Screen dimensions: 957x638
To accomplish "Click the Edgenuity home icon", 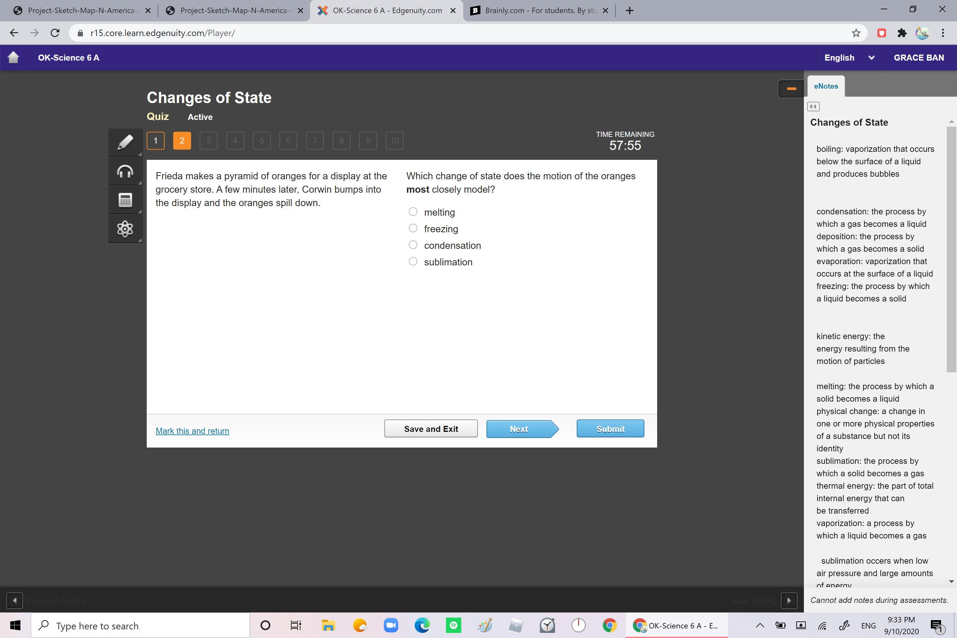I will coord(13,57).
